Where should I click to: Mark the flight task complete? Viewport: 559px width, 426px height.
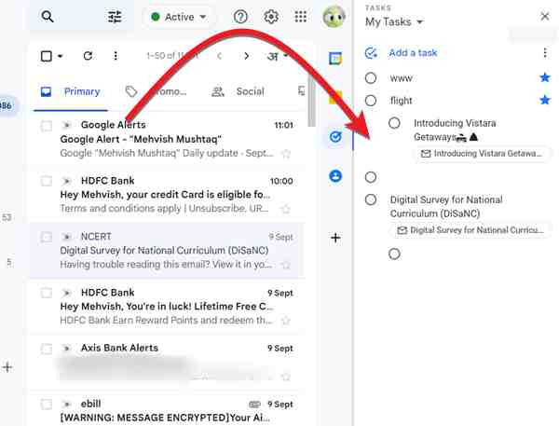[371, 101]
